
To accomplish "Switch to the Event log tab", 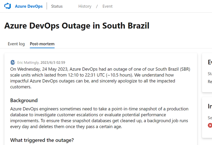I will tap(16, 44).
